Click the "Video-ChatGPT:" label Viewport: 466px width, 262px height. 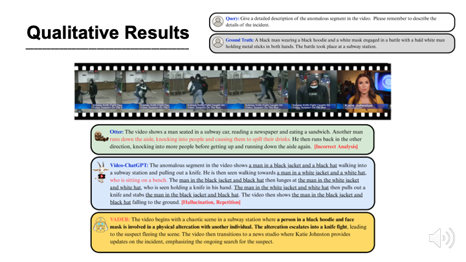pos(129,166)
